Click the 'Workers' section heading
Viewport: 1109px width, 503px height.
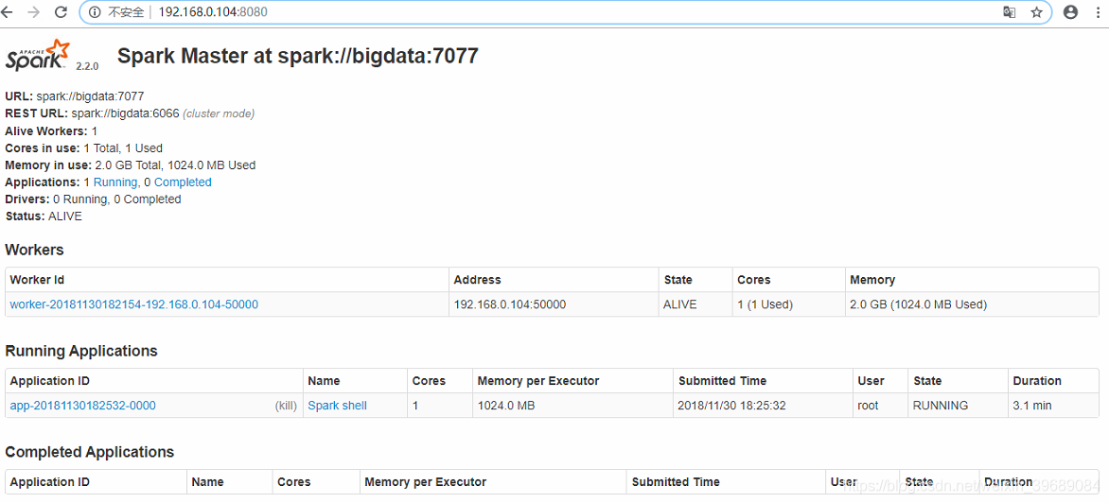[x=34, y=250]
